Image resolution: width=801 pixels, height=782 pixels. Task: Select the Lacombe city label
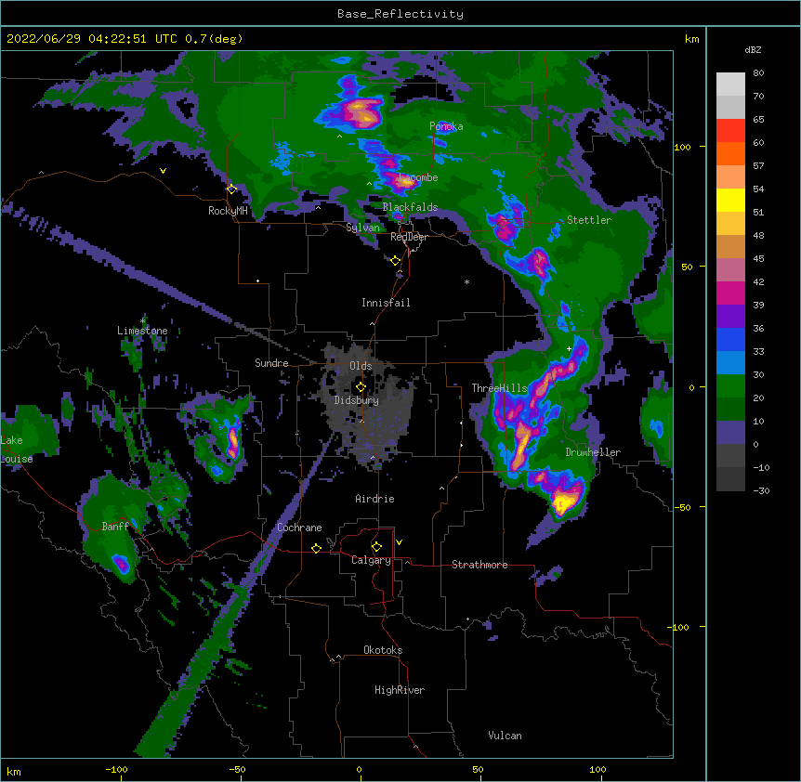[x=418, y=177]
